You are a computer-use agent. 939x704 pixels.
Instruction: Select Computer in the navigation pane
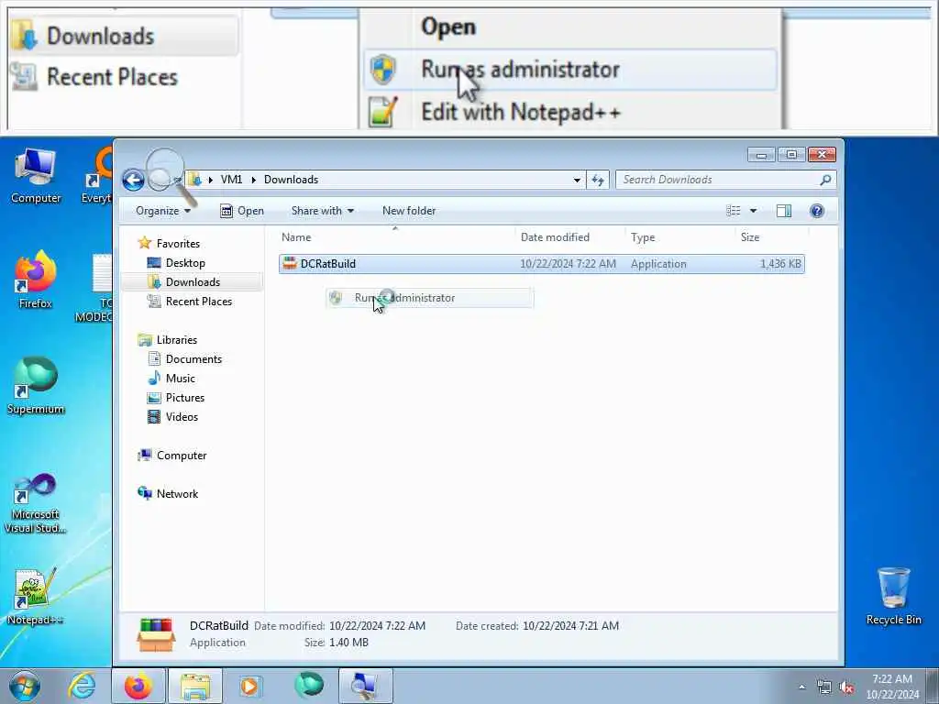(181, 456)
